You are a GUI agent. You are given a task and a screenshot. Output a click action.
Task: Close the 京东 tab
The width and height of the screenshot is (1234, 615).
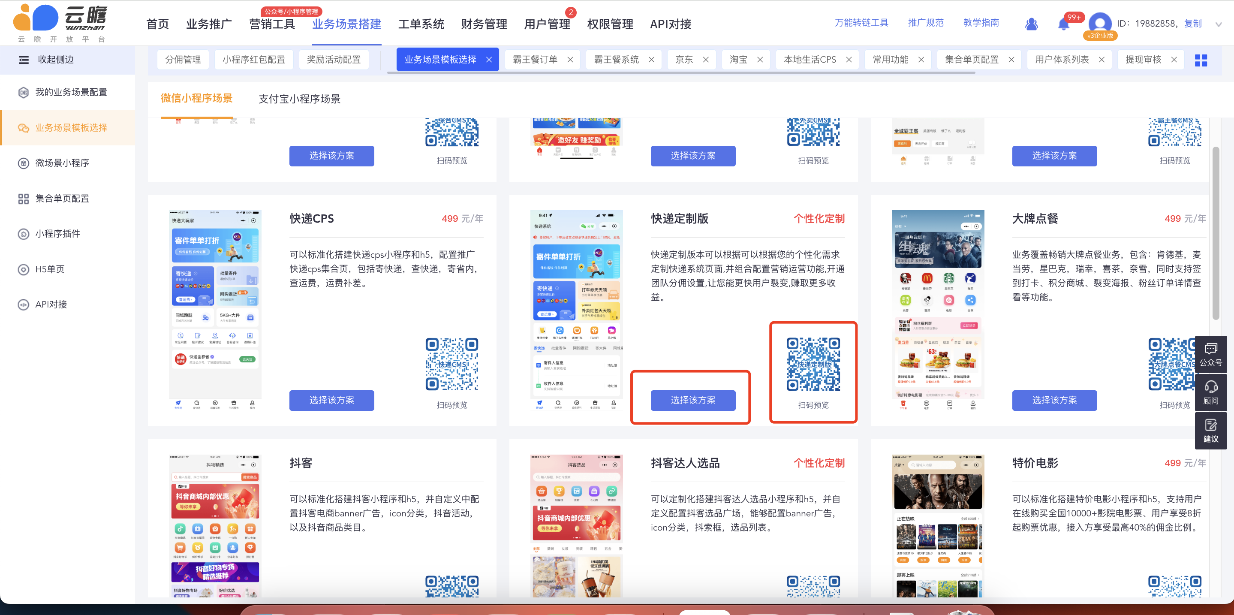click(x=706, y=60)
